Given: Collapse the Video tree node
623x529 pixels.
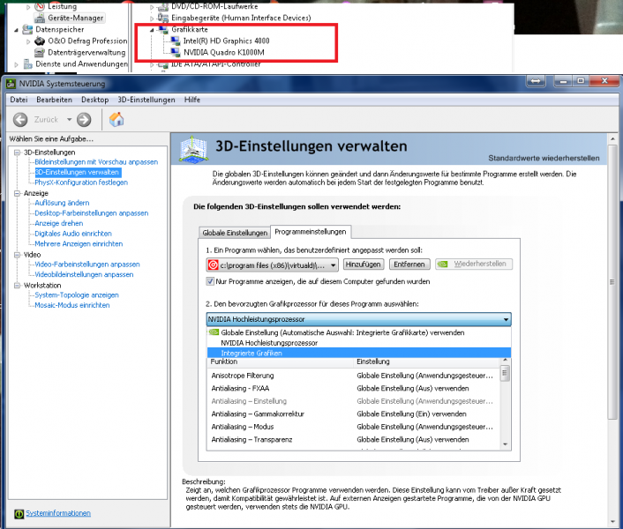Looking at the screenshot, I should 17,255.
